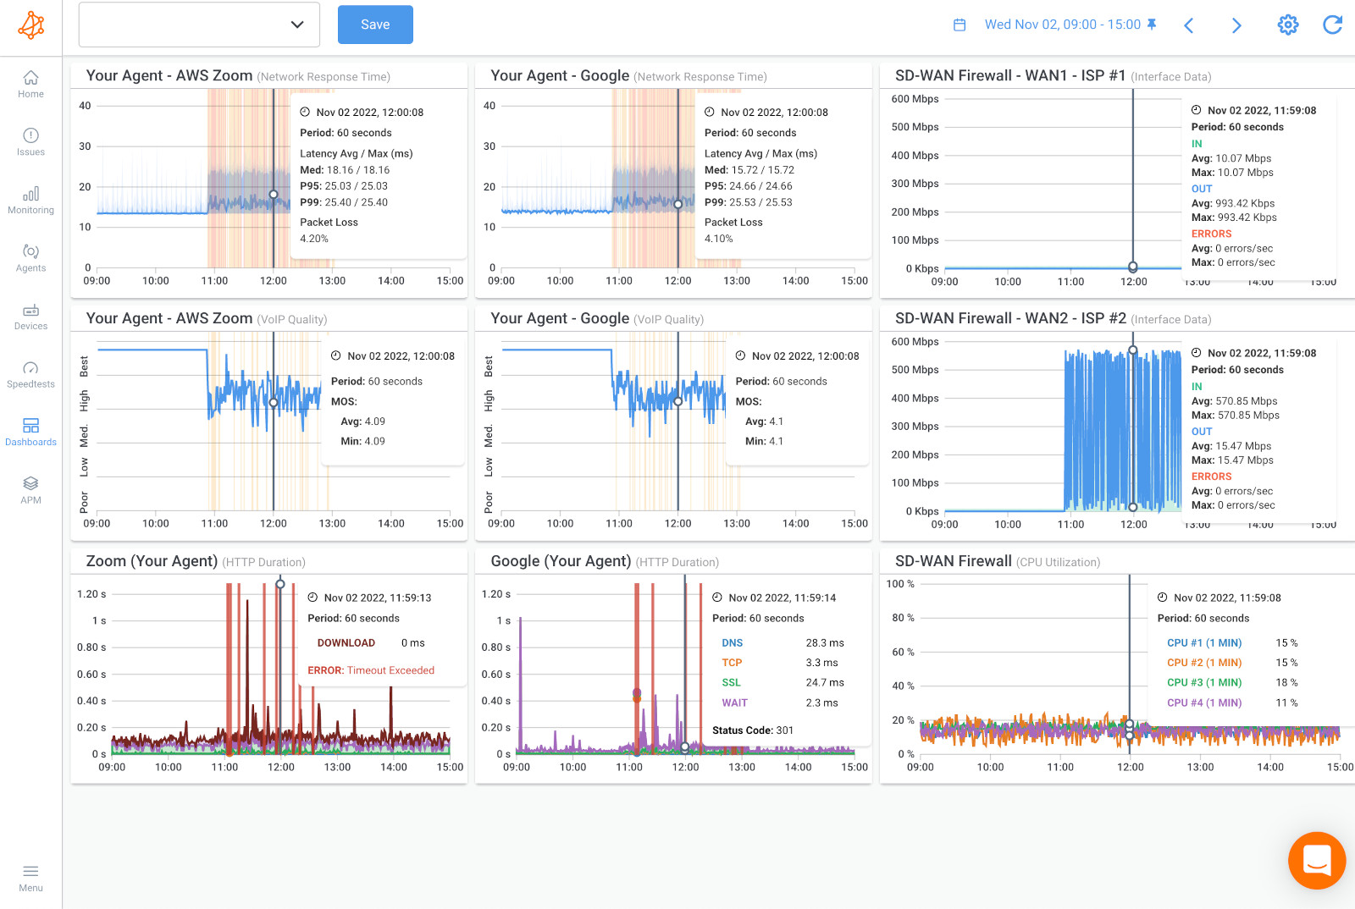This screenshot has height=909, width=1355.
Task: Save the current dashboard layout
Action: (374, 25)
